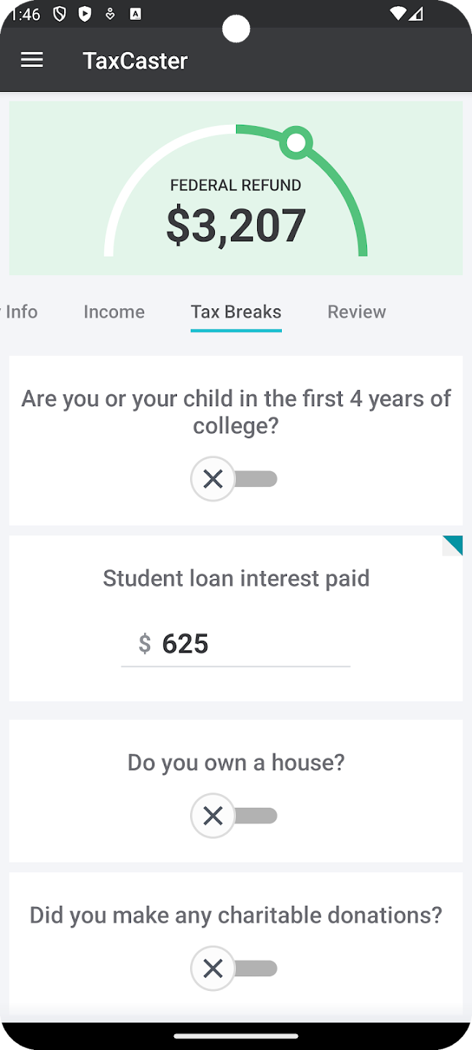The width and height of the screenshot is (472, 1050).
Task: Tap the $3,207 federal refund amount
Action: pos(236,225)
